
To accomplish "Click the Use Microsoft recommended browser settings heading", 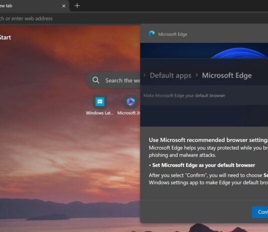I will tap(208, 140).
